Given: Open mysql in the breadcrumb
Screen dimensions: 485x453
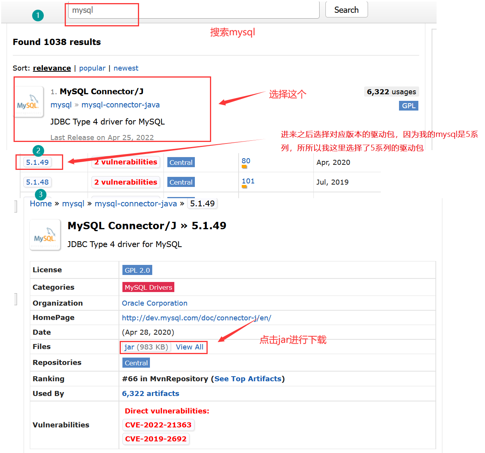Looking at the screenshot, I should 73,204.
